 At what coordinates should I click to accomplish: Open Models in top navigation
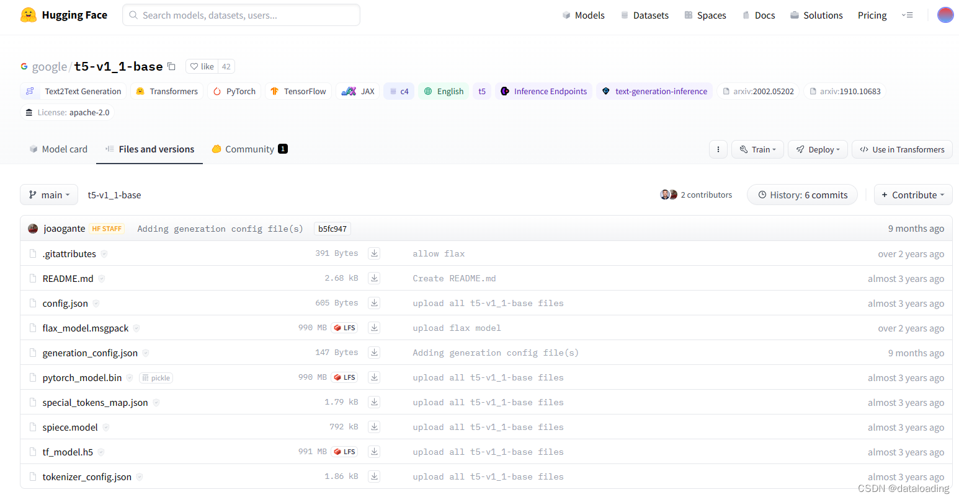[x=583, y=15]
